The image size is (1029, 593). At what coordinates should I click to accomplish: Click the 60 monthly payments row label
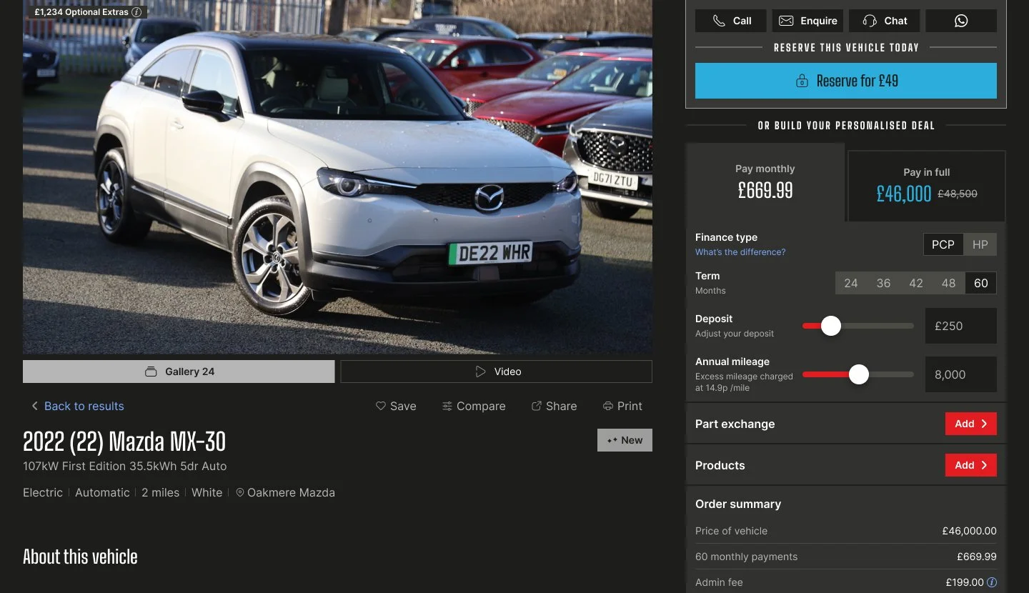(x=746, y=557)
